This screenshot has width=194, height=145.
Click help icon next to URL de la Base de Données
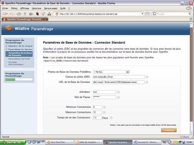point(147,82)
